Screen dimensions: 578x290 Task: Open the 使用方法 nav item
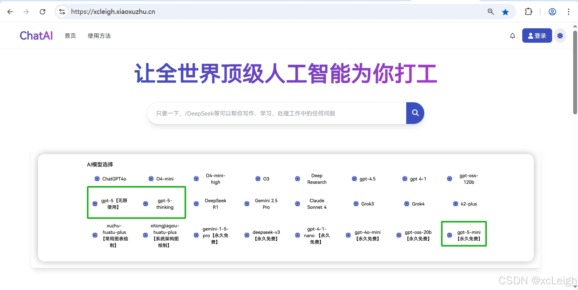coord(99,36)
